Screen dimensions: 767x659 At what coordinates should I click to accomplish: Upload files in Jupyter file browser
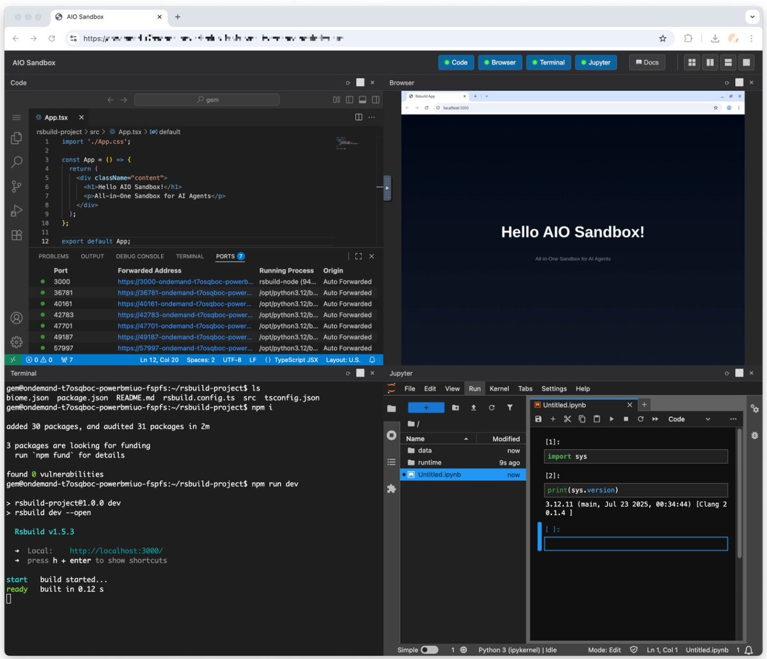point(474,407)
